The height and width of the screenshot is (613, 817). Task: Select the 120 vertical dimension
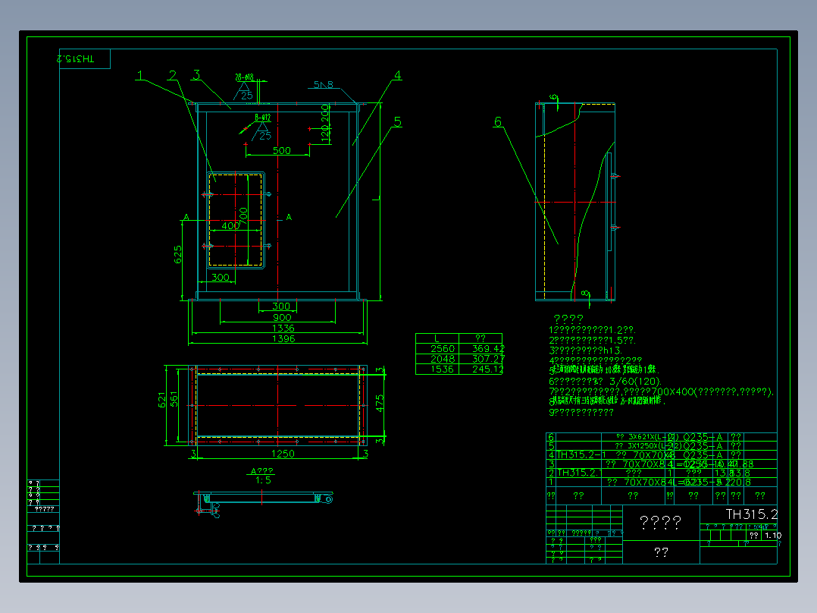[325, 133]
